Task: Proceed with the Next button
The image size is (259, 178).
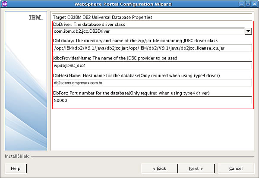Action: pyautogui.click(x=196, y=169)
